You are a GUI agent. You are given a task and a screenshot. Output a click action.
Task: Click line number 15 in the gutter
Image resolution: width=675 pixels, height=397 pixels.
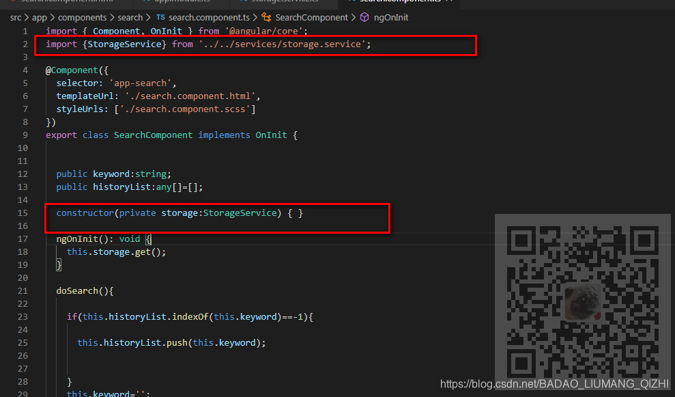(23, 213)
